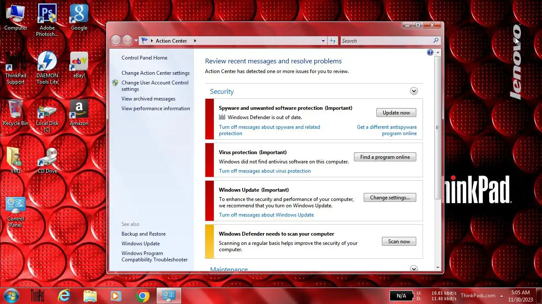
Task: Click the blue help question mark icon
Action: 430,52
